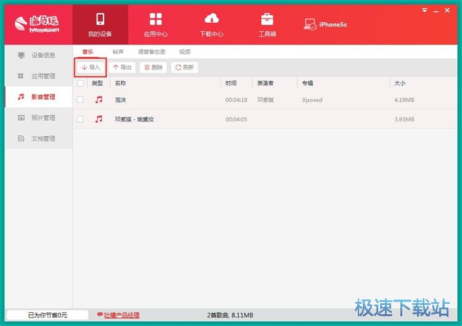Click the 2首歌曲, 8.11MB status text
462x326 pixels.
230,315
